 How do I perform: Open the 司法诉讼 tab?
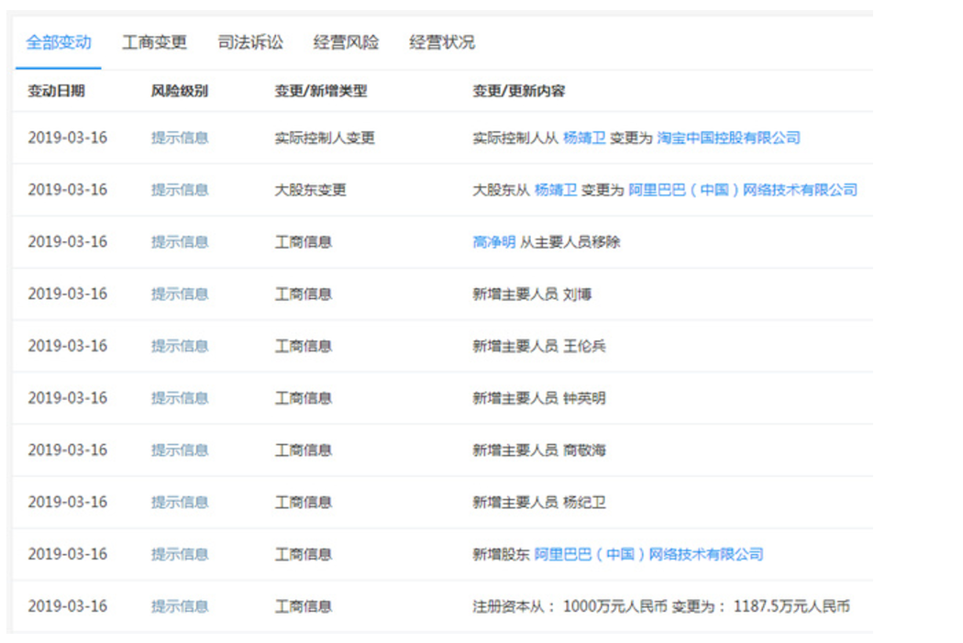(250, 42)
